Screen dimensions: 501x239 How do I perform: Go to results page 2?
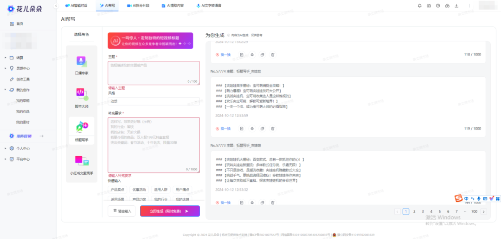pyautogui.click(x=414, y=211)
